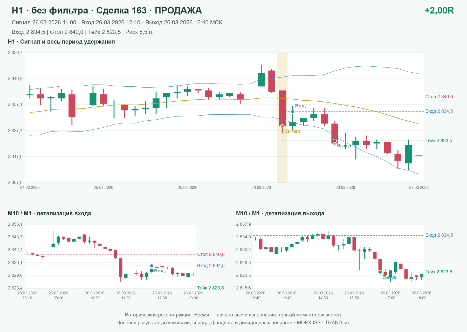467x332 pixels.
Task: Click the orange Сигнал marker dot
Action: (282, 126)
